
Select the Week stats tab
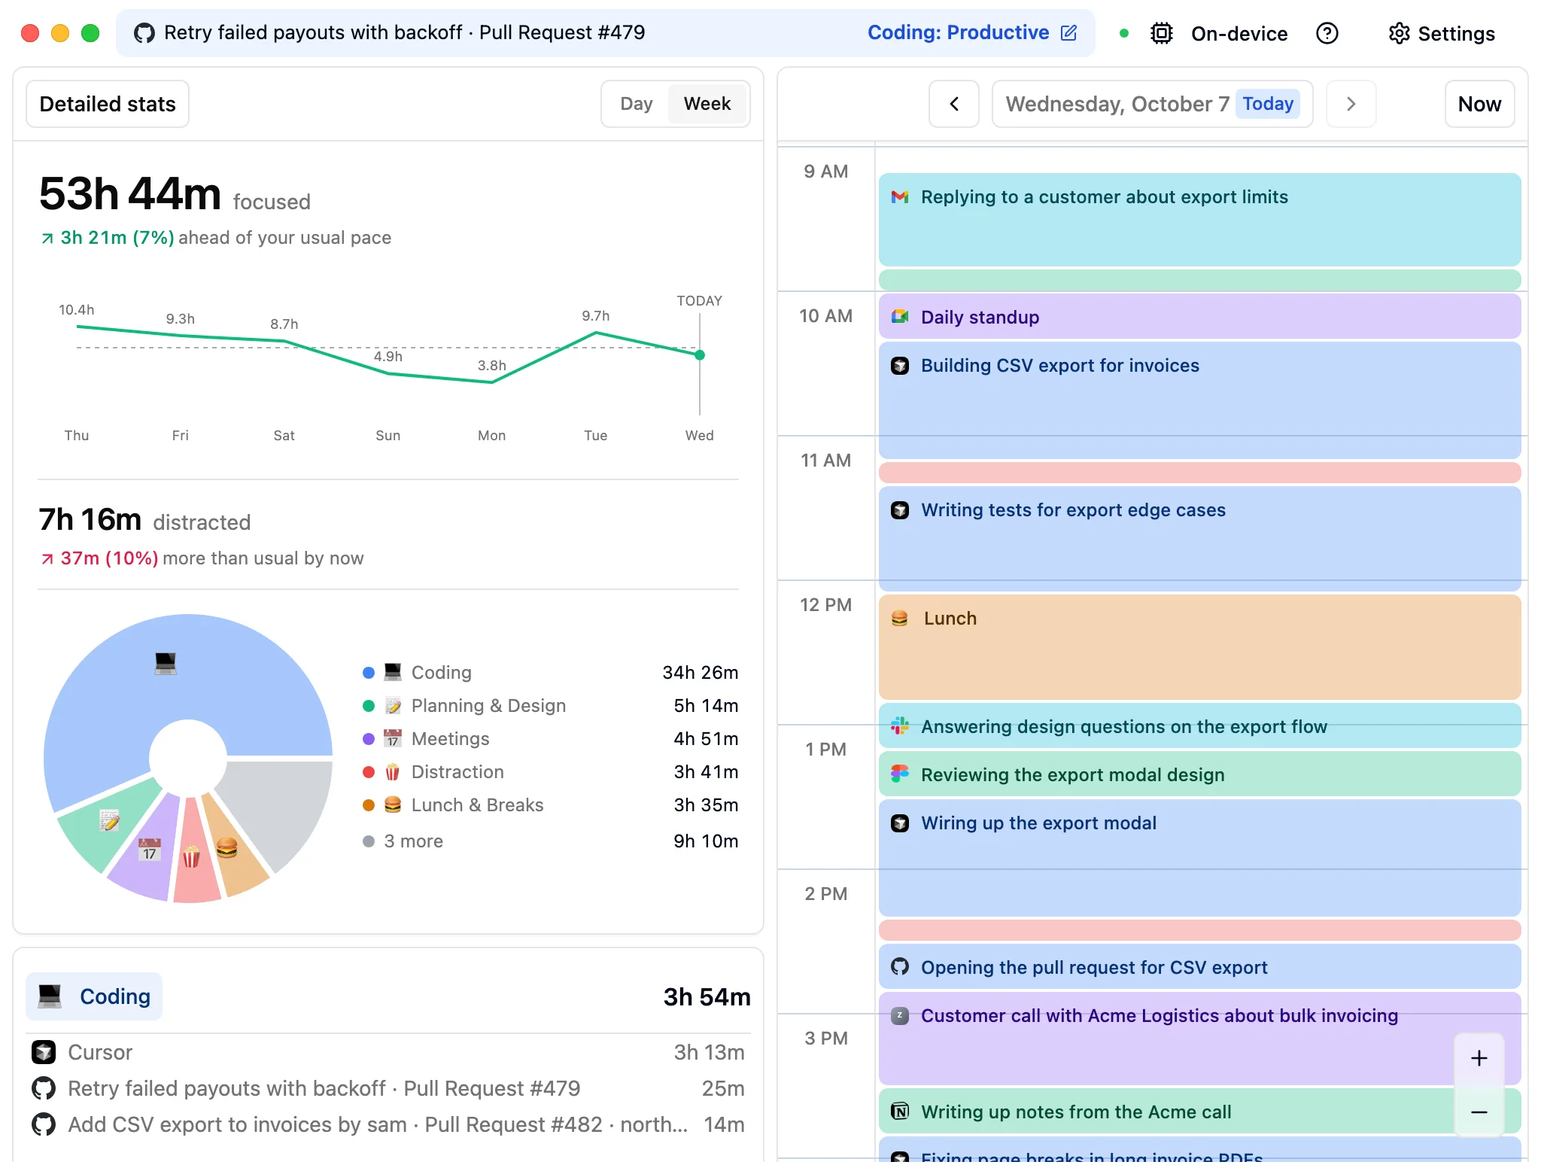pos(707,104)
